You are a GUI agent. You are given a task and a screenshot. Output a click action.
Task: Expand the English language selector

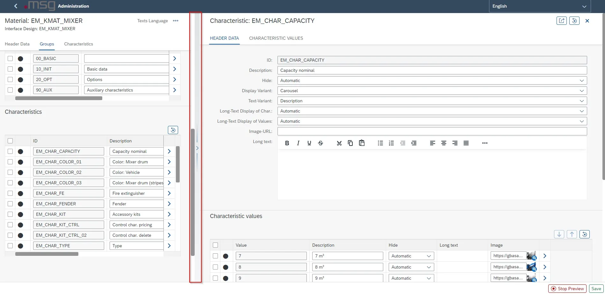(x=539, y=6)
